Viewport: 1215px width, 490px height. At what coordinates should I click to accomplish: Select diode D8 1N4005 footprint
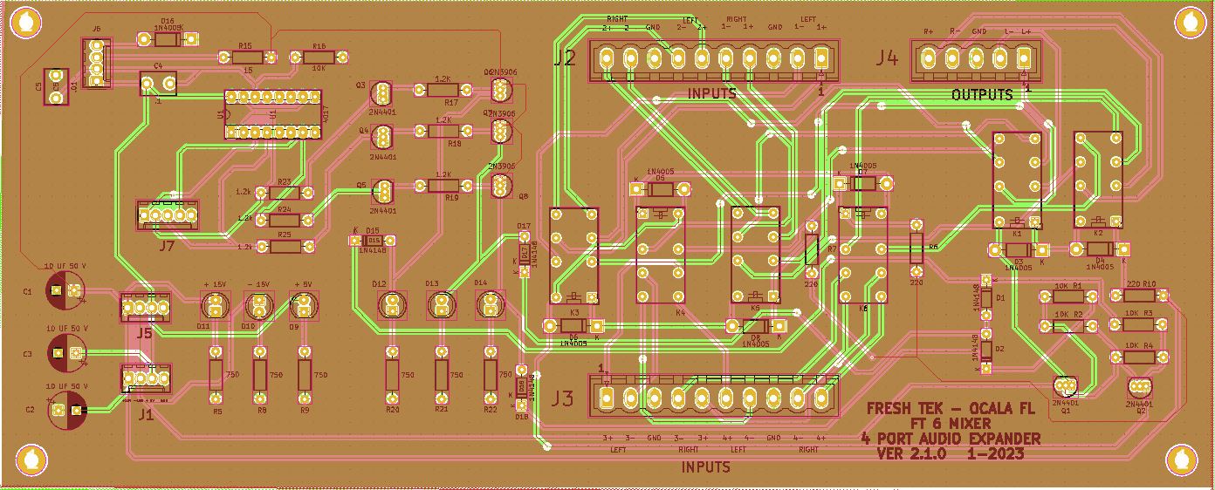pyautogui.click(x=756, y=326)
